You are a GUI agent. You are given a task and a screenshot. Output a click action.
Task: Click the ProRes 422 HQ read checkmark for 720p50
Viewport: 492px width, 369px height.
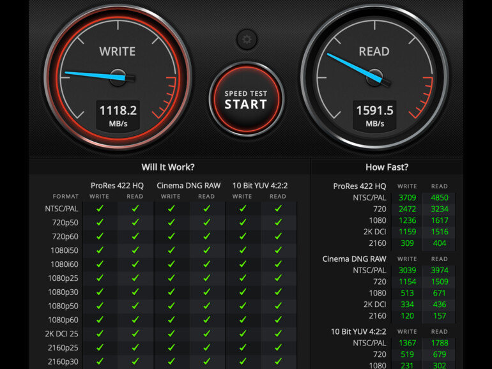click(135, 222)
